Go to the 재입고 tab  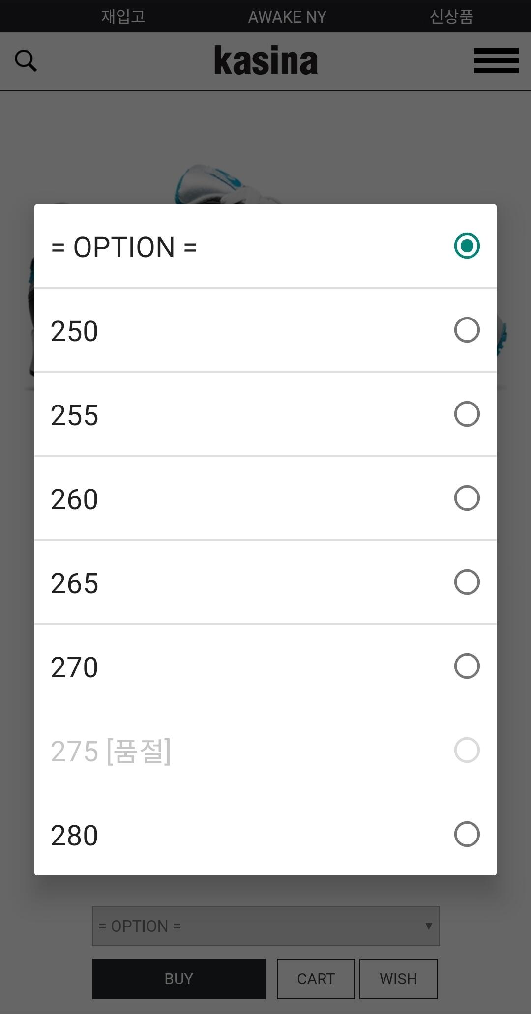(123, 16)
